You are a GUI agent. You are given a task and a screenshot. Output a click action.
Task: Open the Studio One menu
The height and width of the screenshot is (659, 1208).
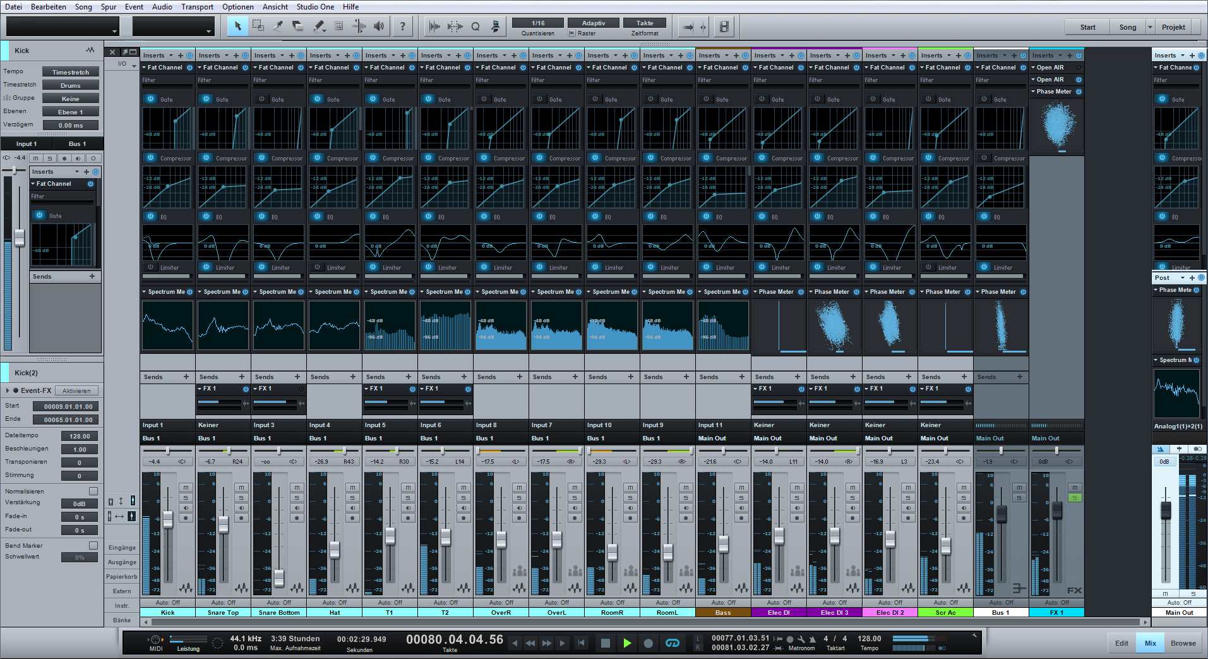point(315,6)
